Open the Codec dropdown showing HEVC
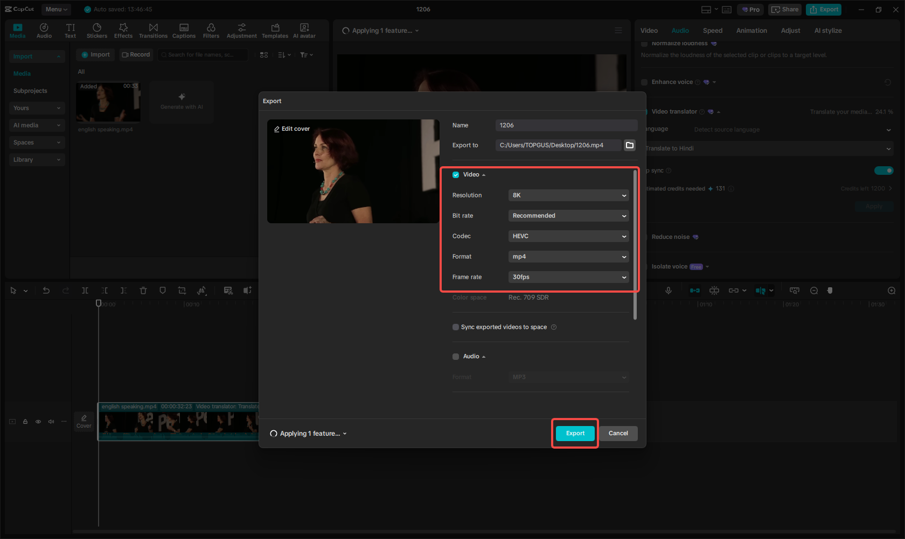The height and width of the screenshot is (539, 905). pos(568,236)
